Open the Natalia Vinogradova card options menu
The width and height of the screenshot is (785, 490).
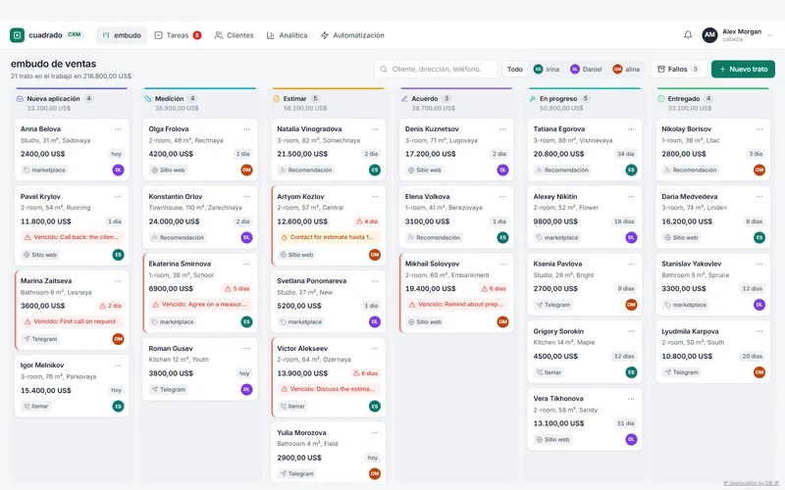(375, 129)
